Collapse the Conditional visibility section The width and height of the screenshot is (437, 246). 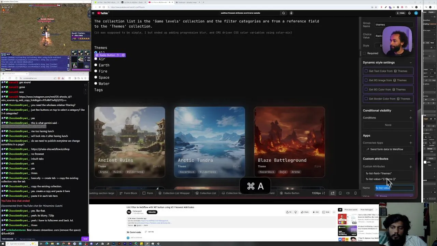tap(411, 110)
